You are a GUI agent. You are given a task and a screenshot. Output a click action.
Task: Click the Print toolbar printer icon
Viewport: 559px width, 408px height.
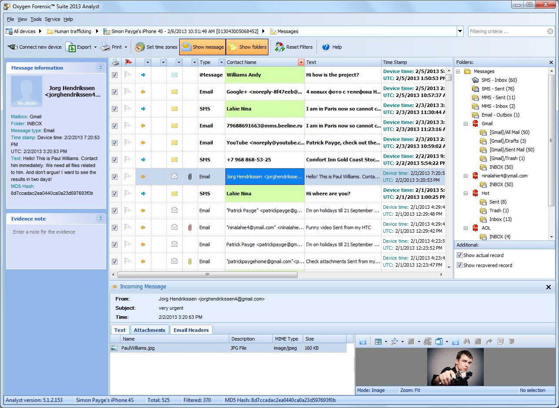pyautogui.click(x=105, y=47)
